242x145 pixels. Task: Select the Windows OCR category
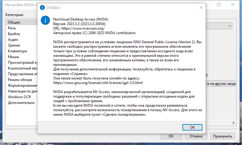tap(21, 97)
